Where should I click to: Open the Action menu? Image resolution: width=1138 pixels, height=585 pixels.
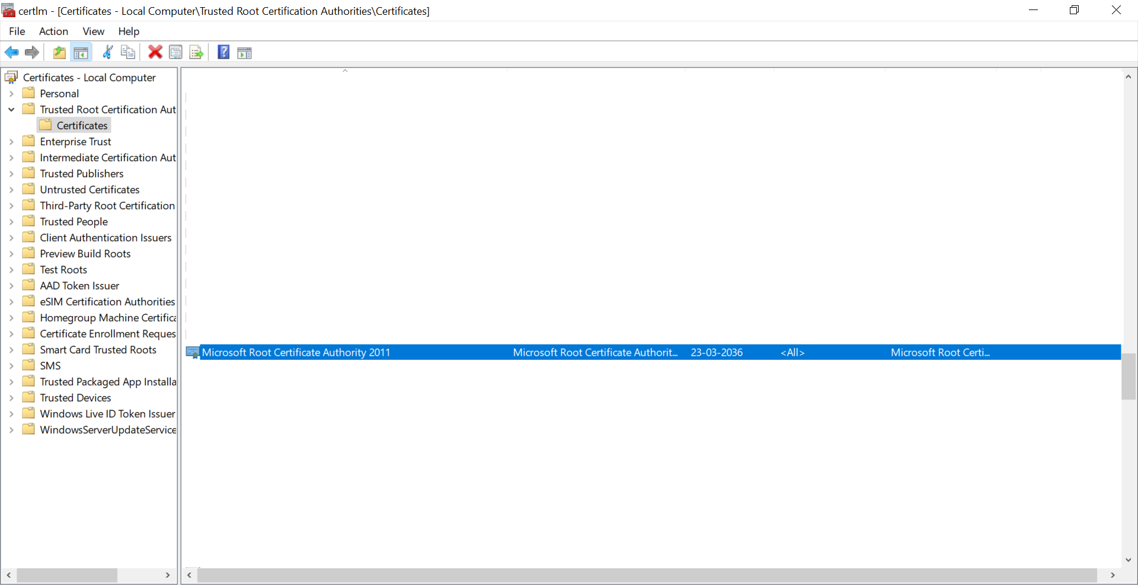[54, 31]
